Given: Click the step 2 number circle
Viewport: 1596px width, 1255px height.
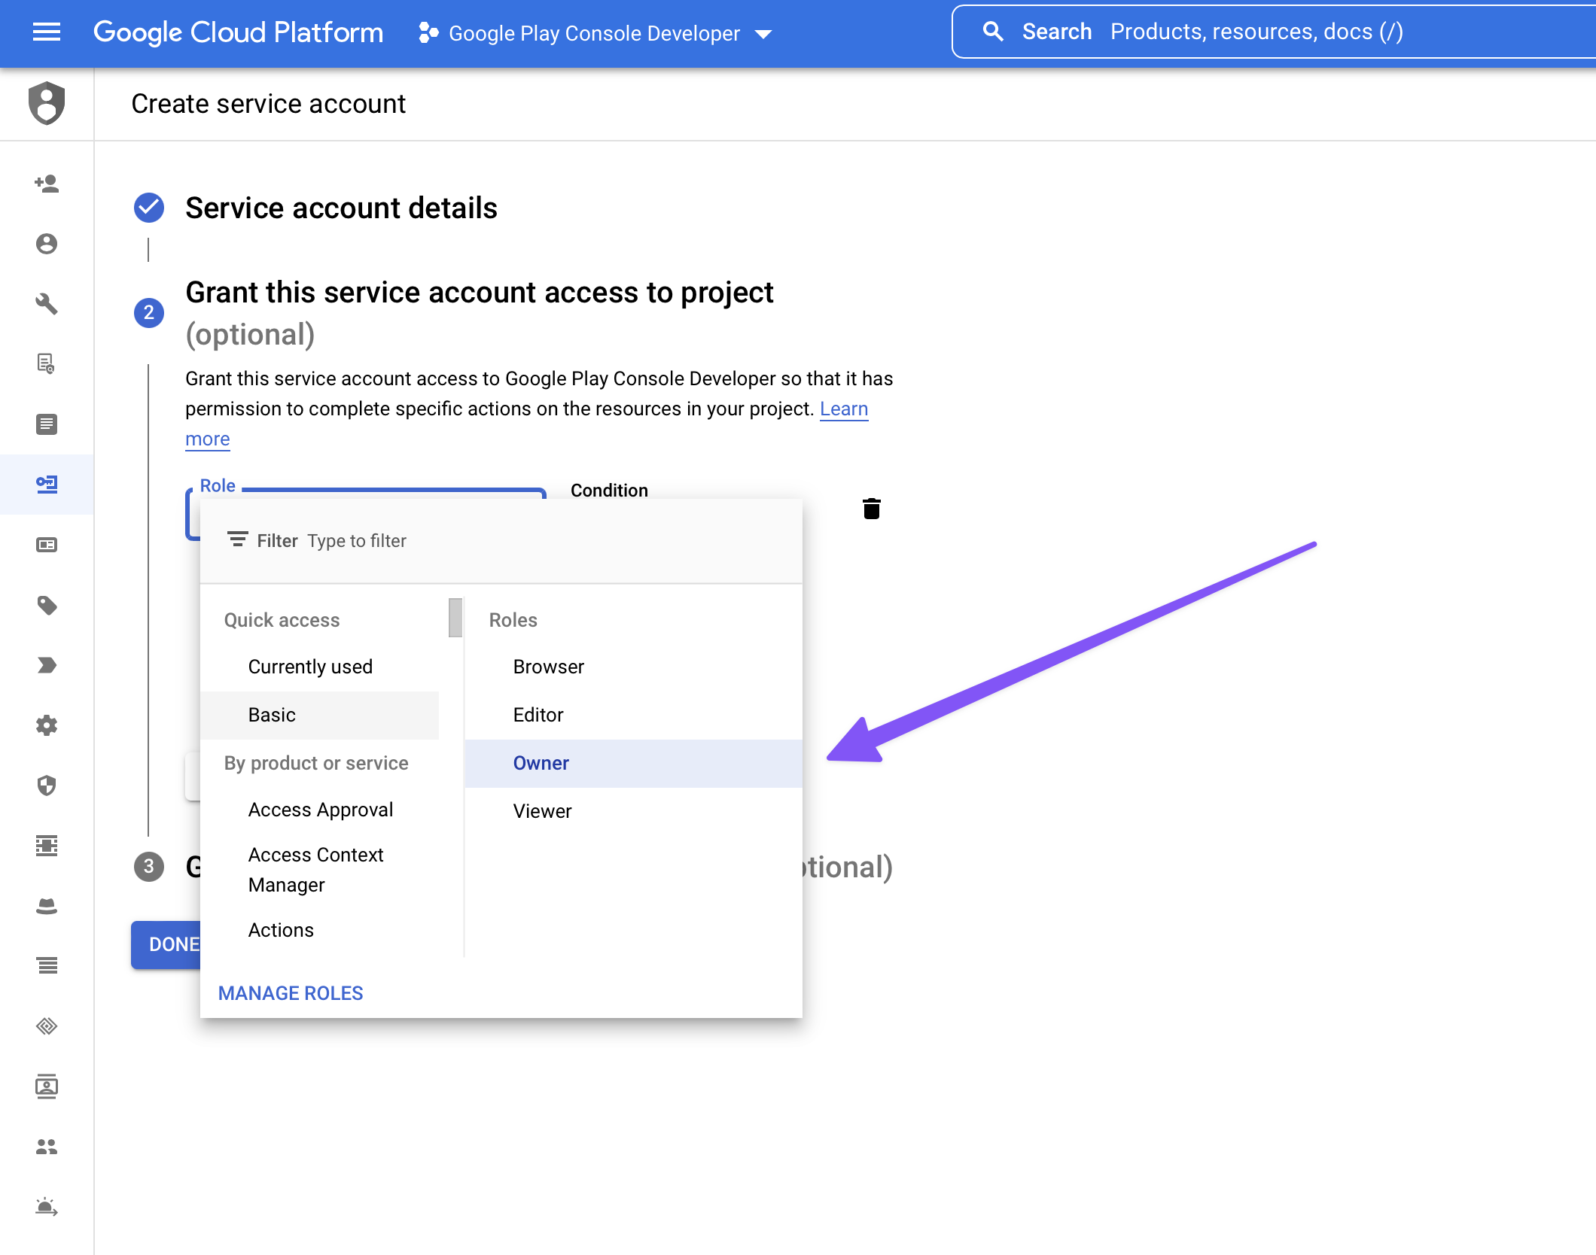Looking at the screenshot, I should (149, 312).
